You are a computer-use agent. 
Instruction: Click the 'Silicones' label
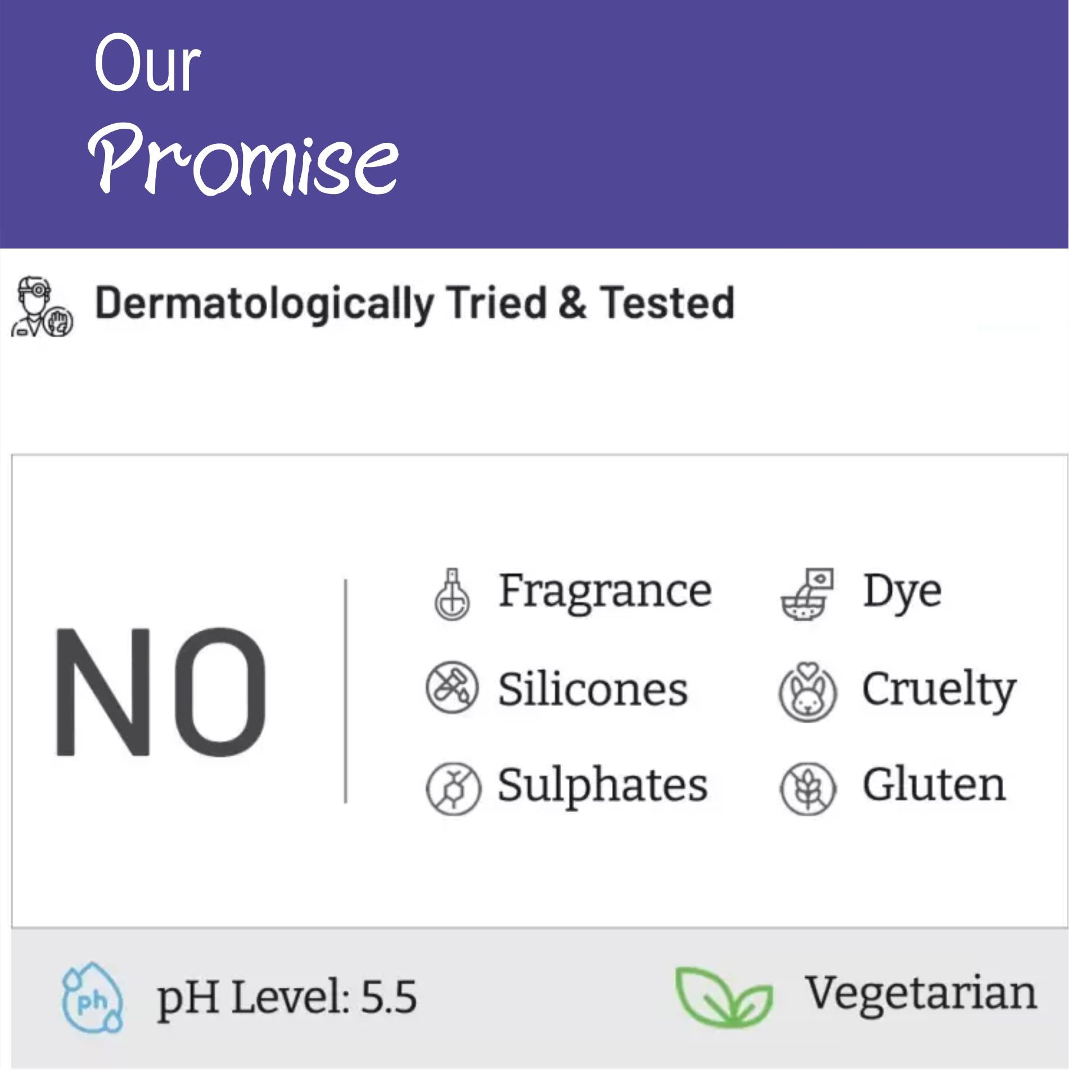click(593, 689)
